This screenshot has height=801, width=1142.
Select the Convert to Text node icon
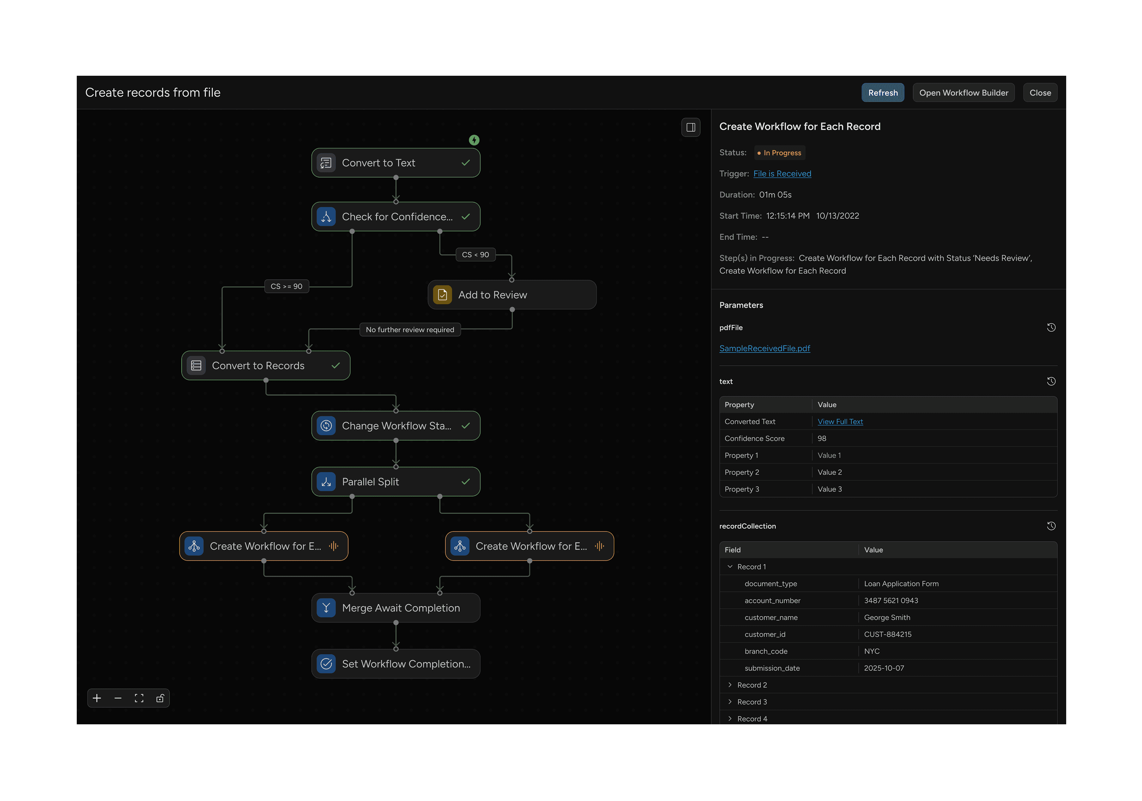326,163
